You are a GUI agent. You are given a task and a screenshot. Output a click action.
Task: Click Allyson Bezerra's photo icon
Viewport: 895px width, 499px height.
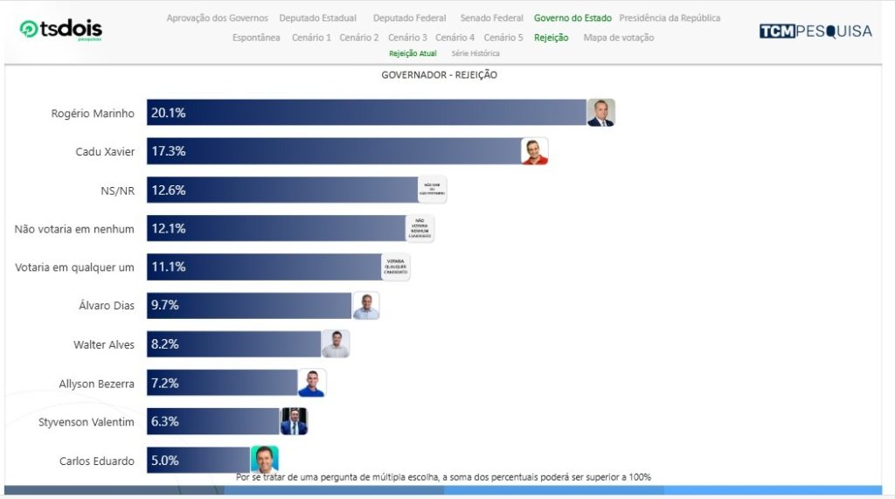312,383
